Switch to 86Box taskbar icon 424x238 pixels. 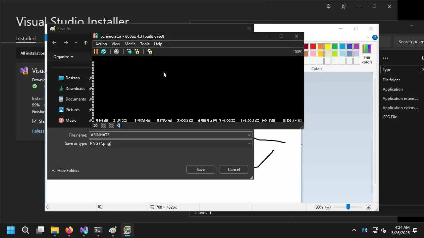pos(128,230)
